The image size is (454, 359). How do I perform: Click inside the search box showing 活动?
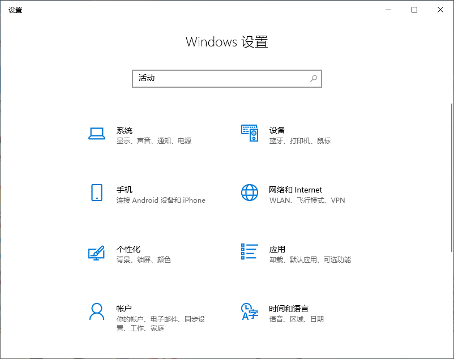[x=215, y=79]
